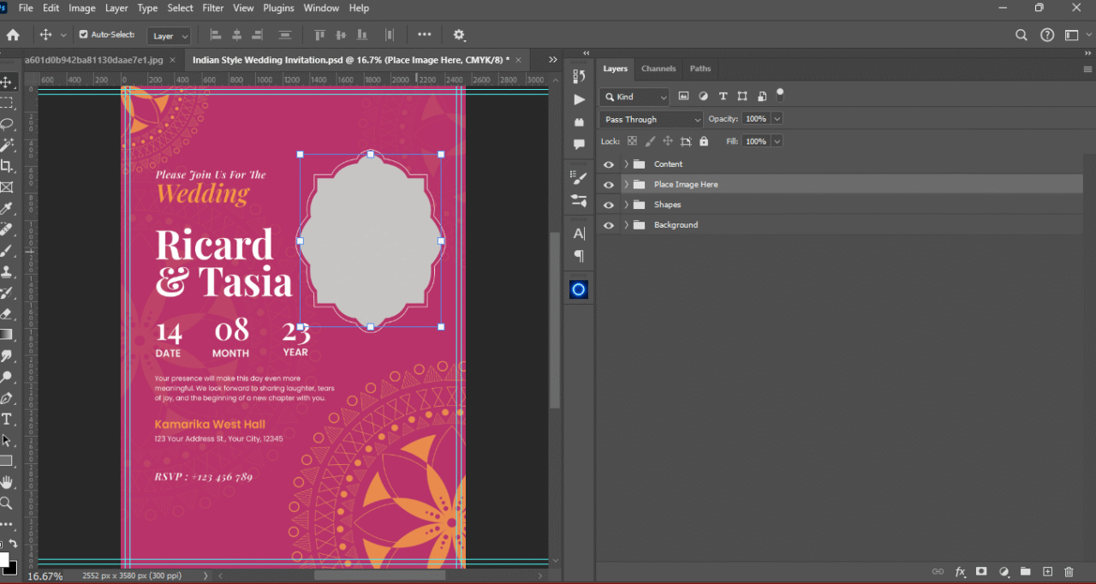The image size is (1096, 584).
Task: Open the Opacity value dropdown arrow
Action: (x=777, y=119)
